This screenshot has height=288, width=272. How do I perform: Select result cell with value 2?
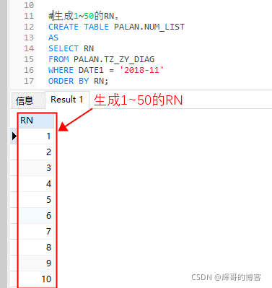pyautogui.click(x=36, y=152)
